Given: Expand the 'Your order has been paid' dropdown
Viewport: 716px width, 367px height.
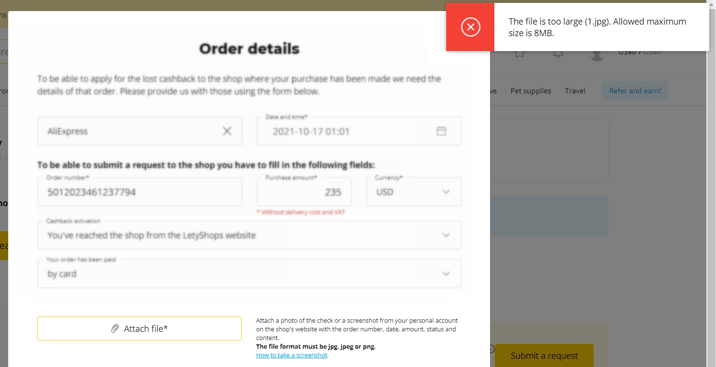Looking at the screenshot, I should tap(249, 274).
